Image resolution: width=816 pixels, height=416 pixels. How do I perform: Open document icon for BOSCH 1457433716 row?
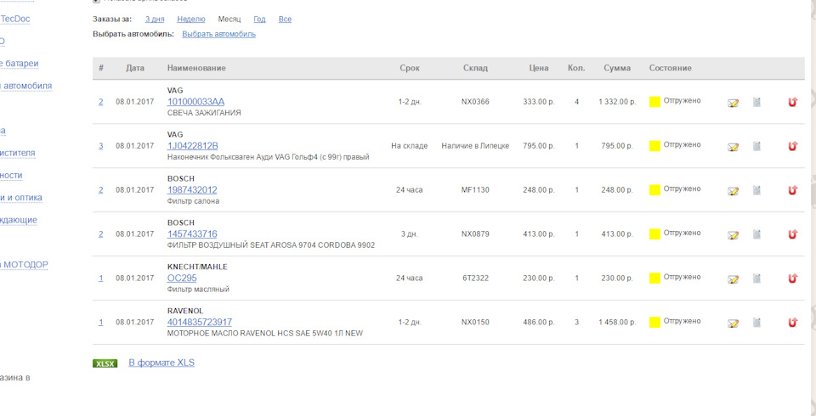[x=756, y=234]
